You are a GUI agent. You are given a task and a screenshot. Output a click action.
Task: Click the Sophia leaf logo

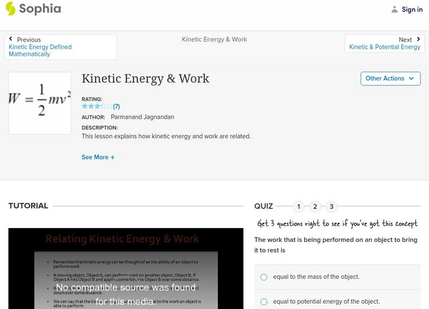tap(10, 9)
